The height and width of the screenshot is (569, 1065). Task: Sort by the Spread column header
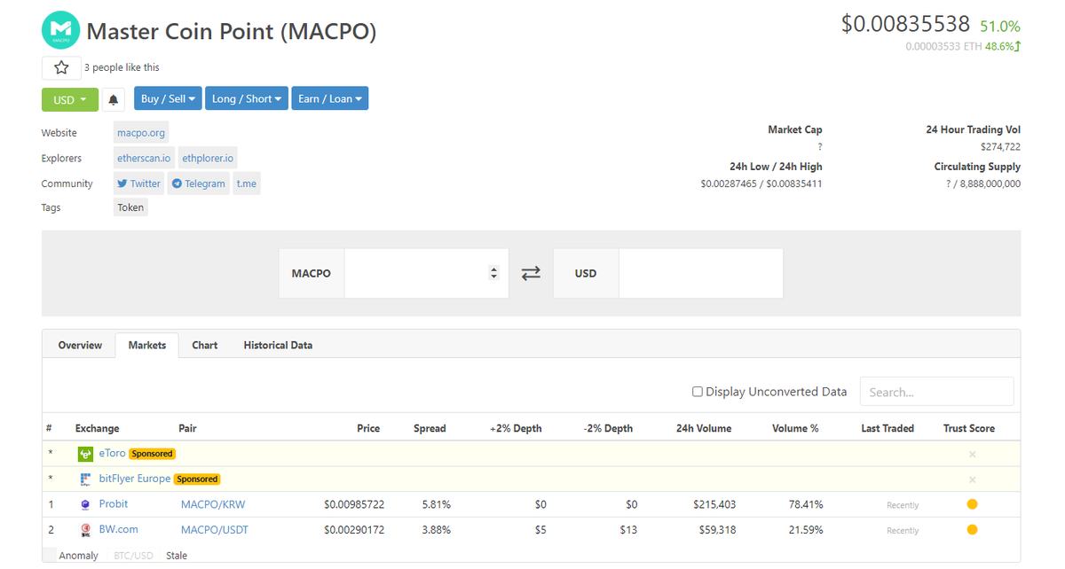(x=430, y=428)
